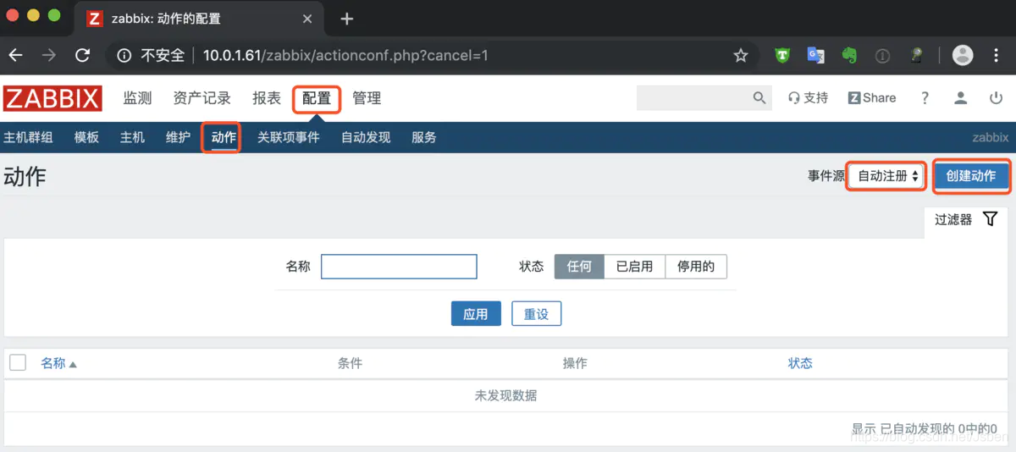Click the logout power icon
This screenshot has height=452, width=1016.
coord(996,98)
